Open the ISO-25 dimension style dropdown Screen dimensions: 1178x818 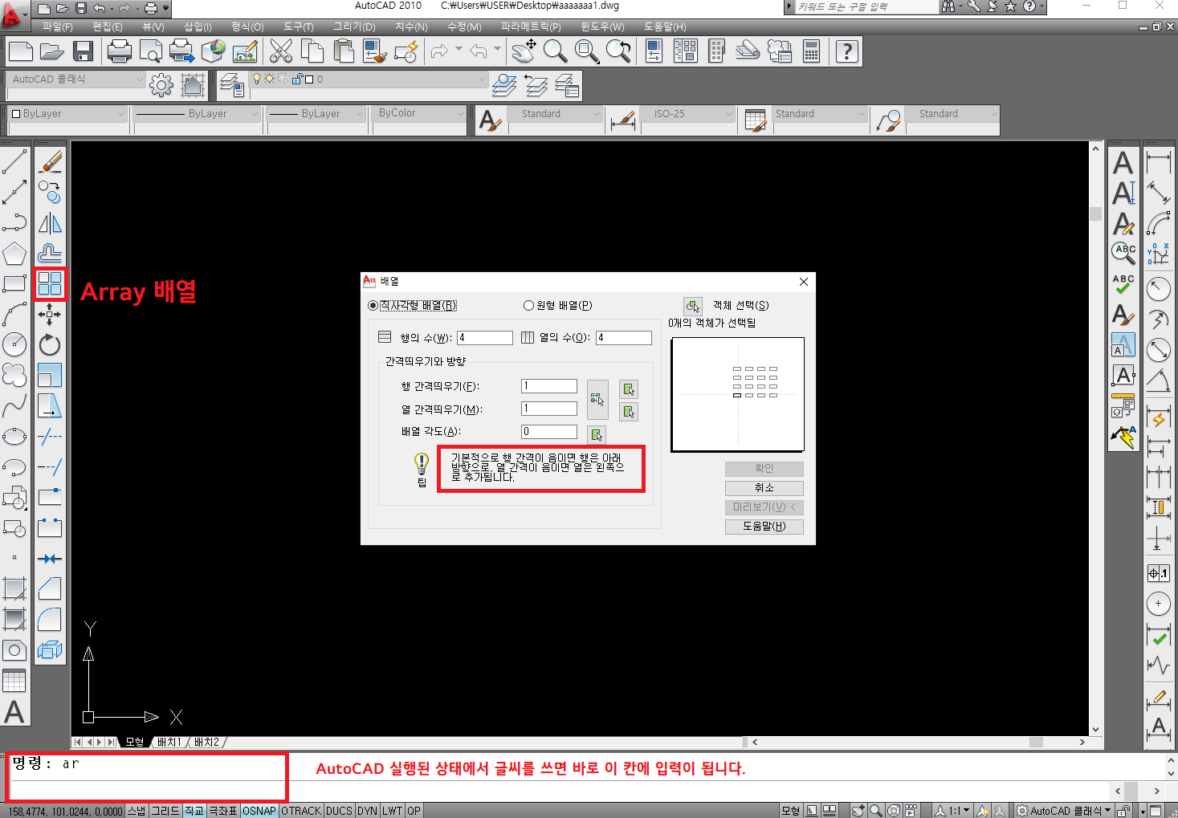[688, 114]
